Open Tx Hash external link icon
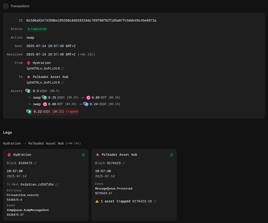This screenshot has height=223, width=268. (57, 184)
